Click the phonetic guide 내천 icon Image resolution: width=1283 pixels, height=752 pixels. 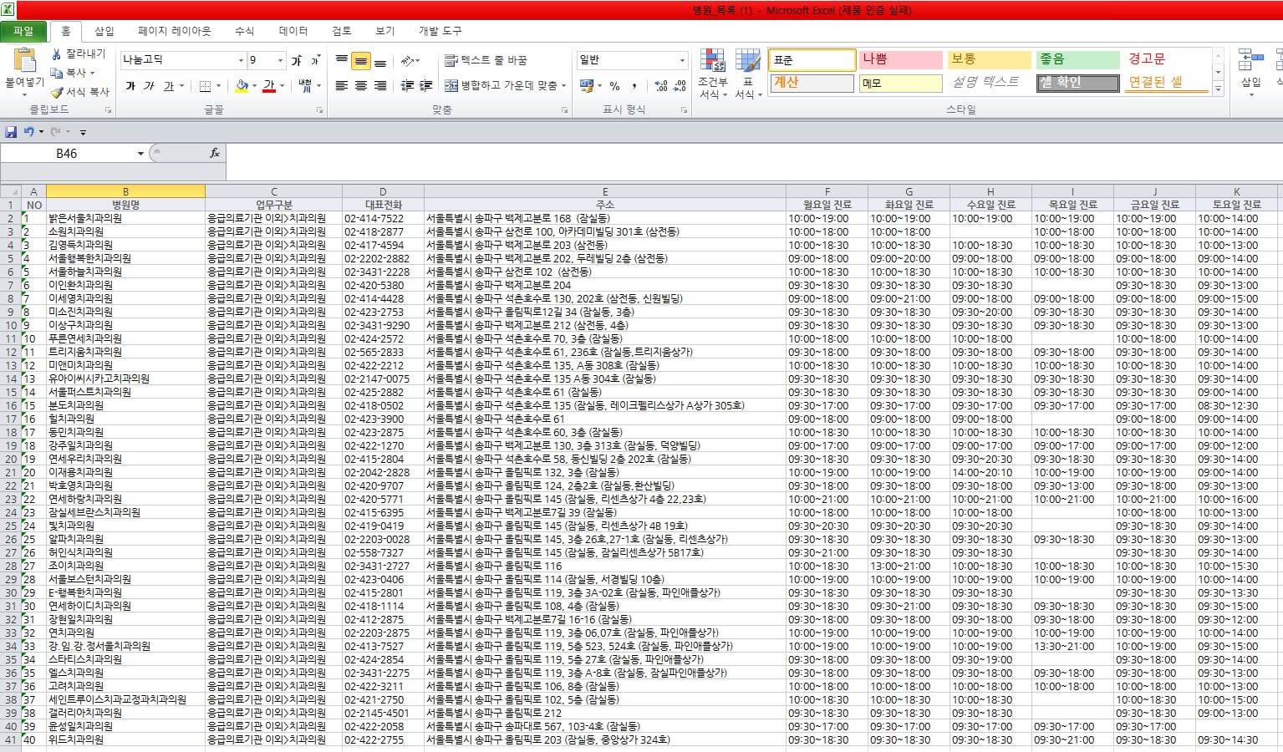(x=304, y=85)
